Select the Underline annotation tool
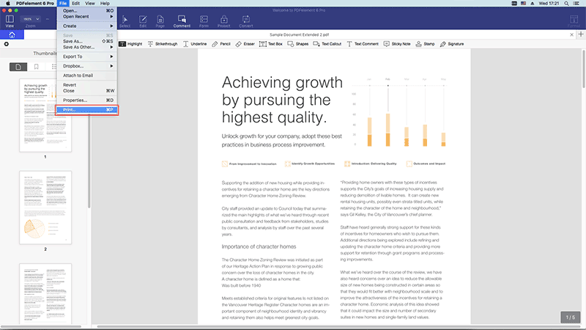 (x=195, y=44)
